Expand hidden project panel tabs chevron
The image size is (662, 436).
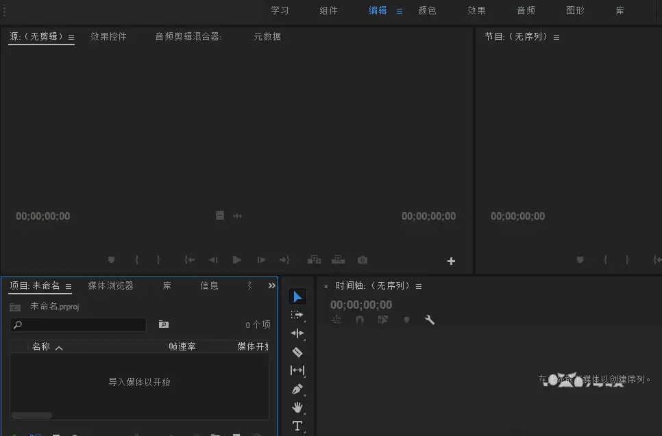[x=271, y=285]
